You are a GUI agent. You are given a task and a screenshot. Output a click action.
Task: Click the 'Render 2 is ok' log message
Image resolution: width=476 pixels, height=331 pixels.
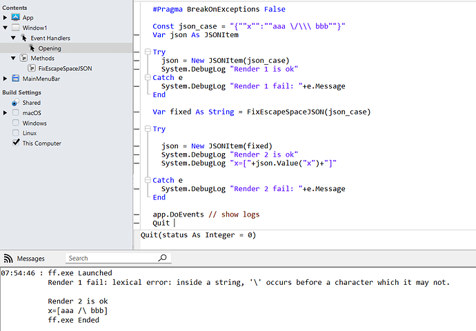tap(78, 301)
